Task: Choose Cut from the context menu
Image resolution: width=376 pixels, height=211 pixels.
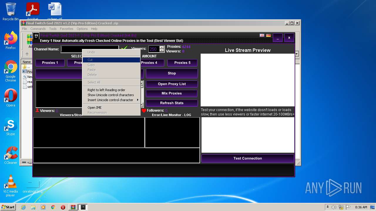Action: 112,60
